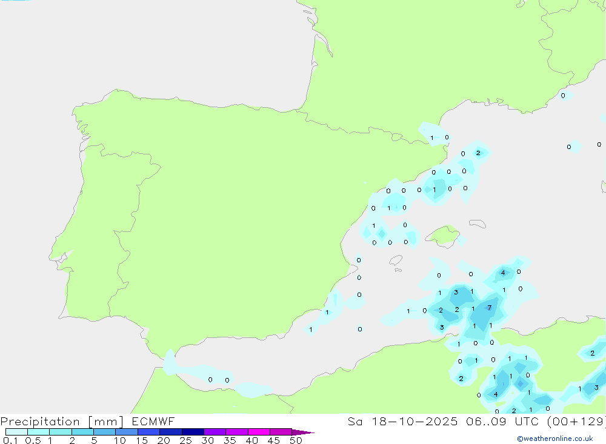The image size is (606, 444).
Task: Pick the 5–10 mm legend color box
Action: point(104,432)
